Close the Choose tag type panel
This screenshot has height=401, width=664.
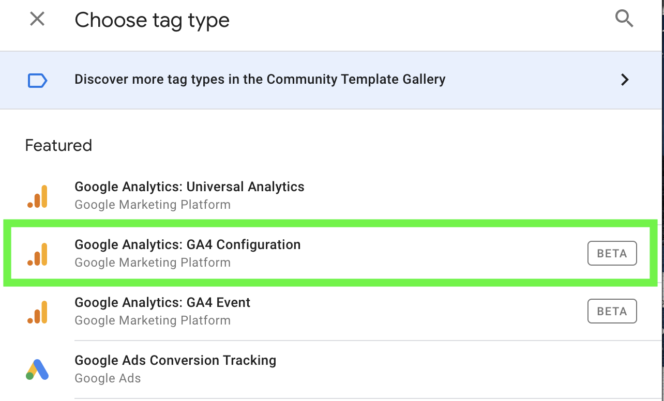(37, 20)
